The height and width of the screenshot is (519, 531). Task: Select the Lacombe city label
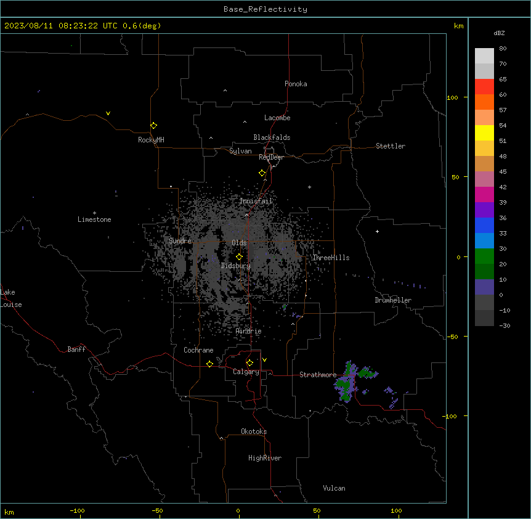277,118
